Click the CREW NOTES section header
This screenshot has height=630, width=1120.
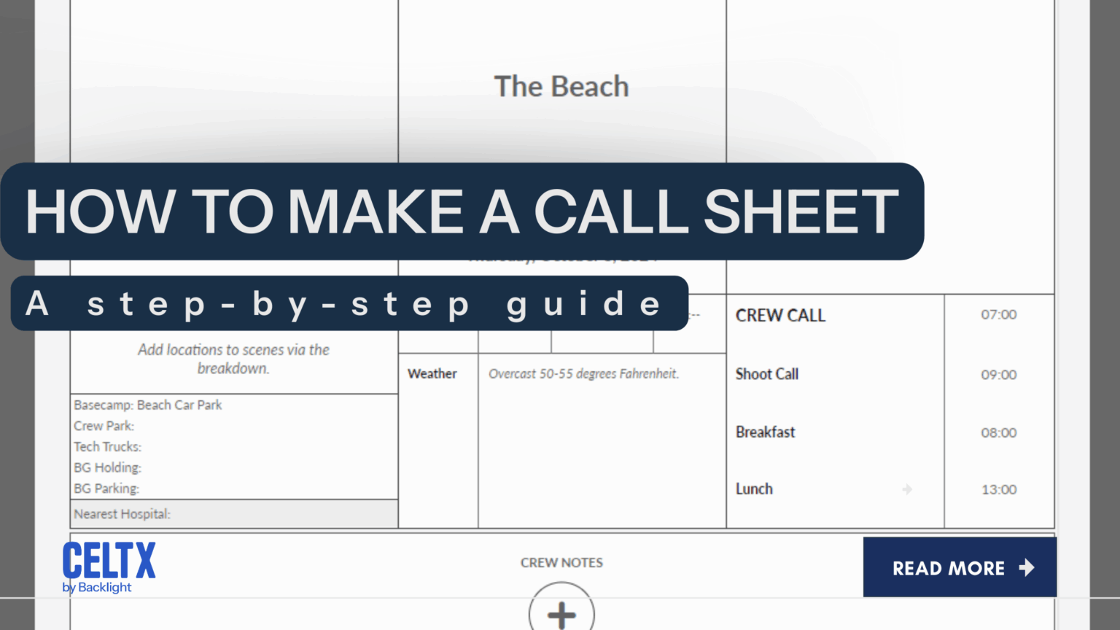pyautogui.click(x=561, y=562)
